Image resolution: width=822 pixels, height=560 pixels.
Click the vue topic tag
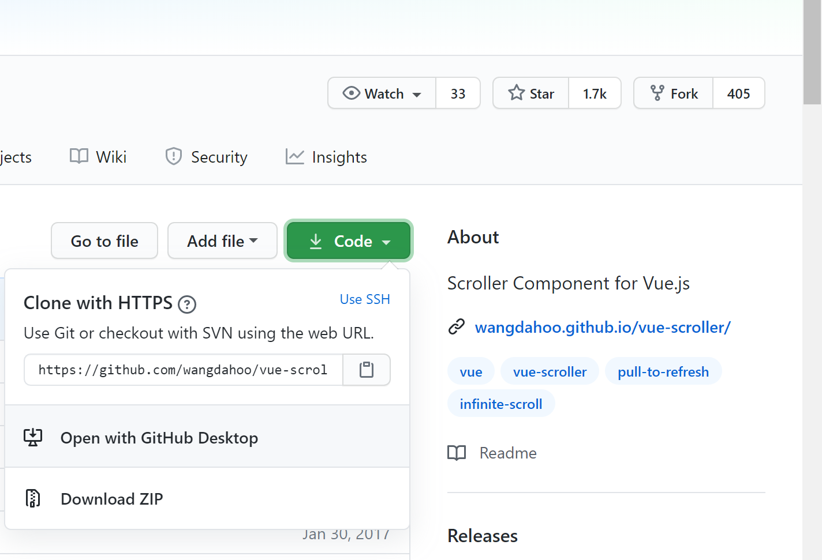471,371
